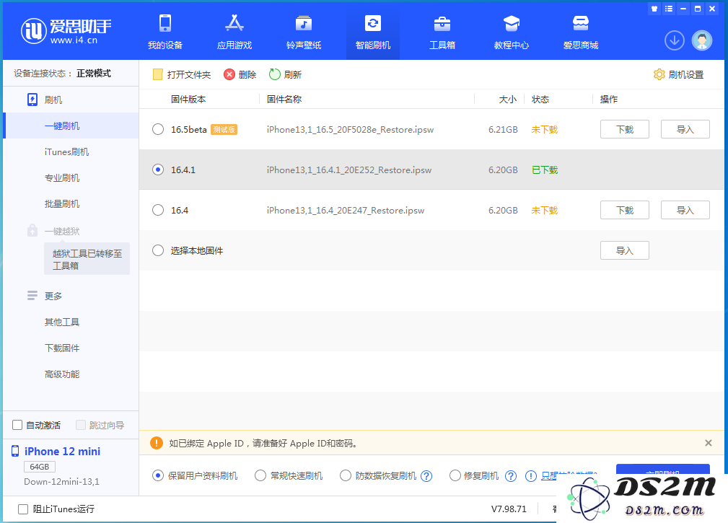The image size is (728, 523).
Task: Click the iPhone 12 mini device name
Action: point(62,451)
